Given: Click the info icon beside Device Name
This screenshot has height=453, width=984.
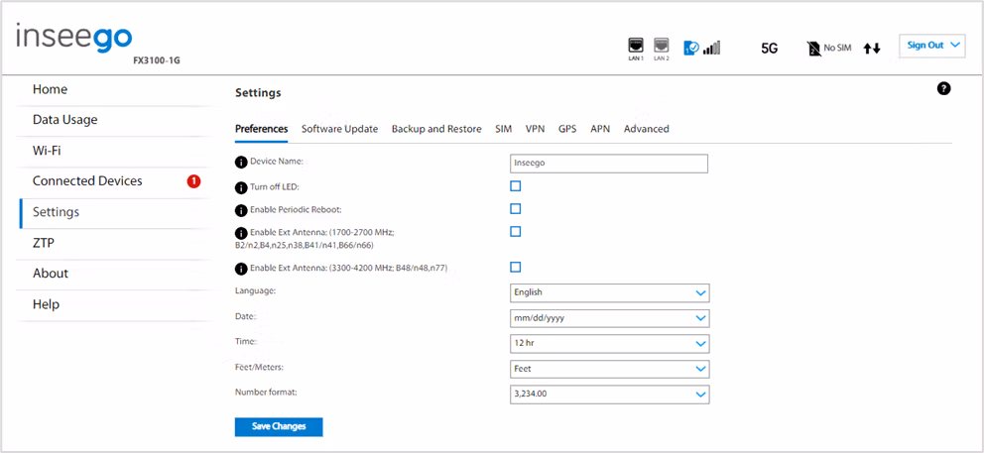Looking at the screenshot, I should [x=240, y=163].
